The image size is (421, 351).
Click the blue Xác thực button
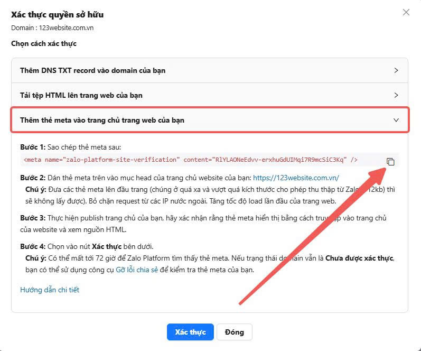pos(190,332)
